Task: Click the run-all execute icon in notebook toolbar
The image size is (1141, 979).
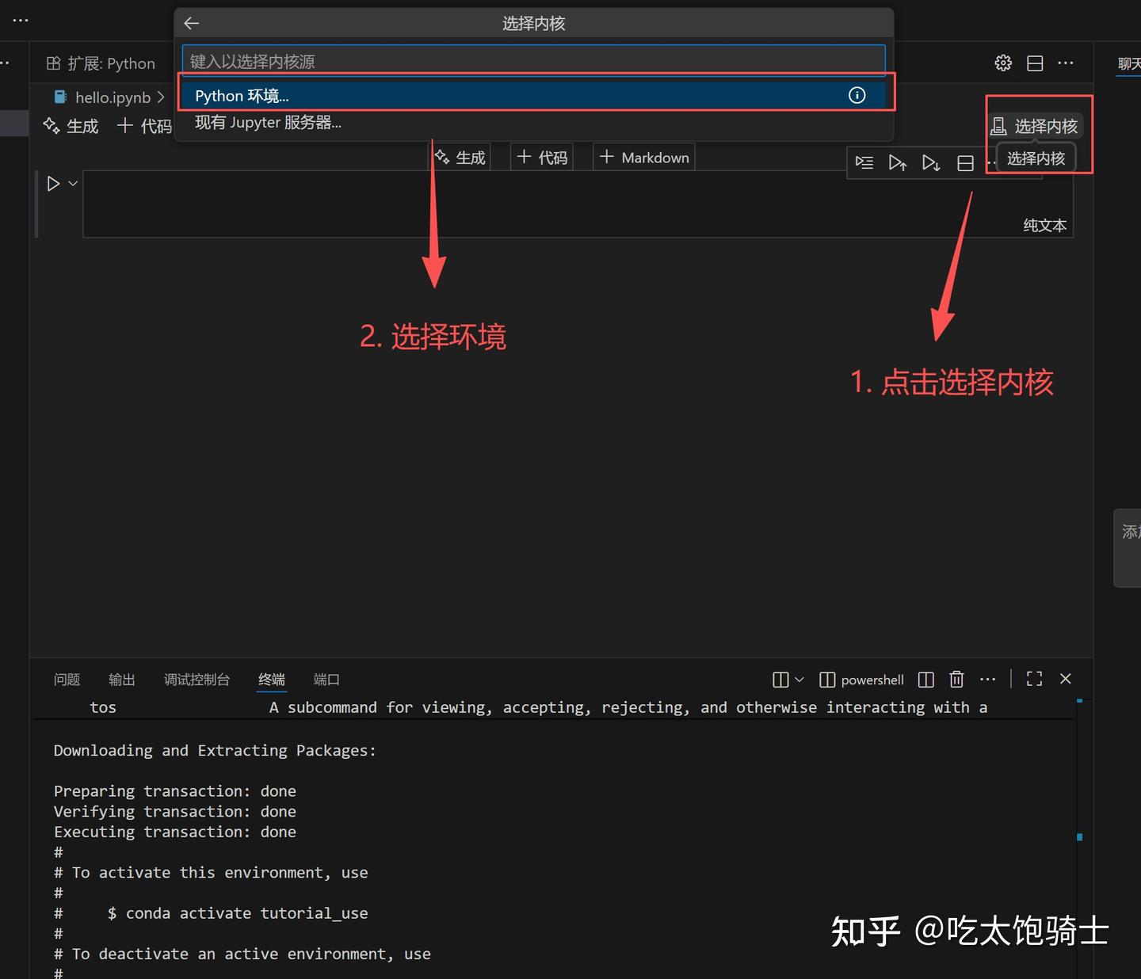Action: tap(864, 163)
